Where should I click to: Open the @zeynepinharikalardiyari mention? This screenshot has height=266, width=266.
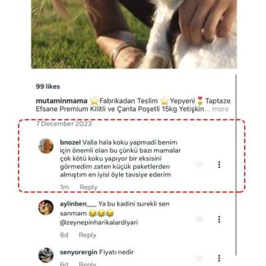click(x=99, y=222)
